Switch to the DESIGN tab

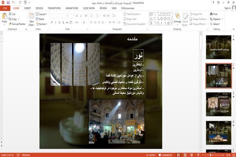pos(39,8)
